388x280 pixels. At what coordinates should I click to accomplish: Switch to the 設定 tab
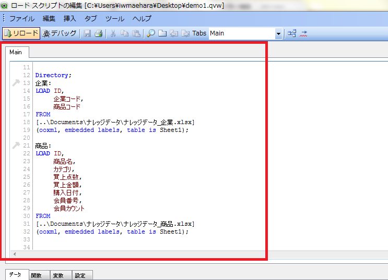pyautogui.click(x=83, y=275)
